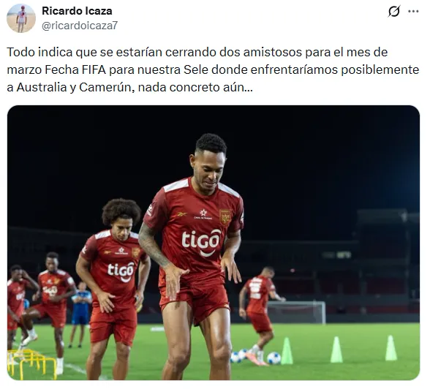Screen dimensions: 430x389
Task: Open the @ricardoicaza7 handle link
Action: tap(80, 26)
